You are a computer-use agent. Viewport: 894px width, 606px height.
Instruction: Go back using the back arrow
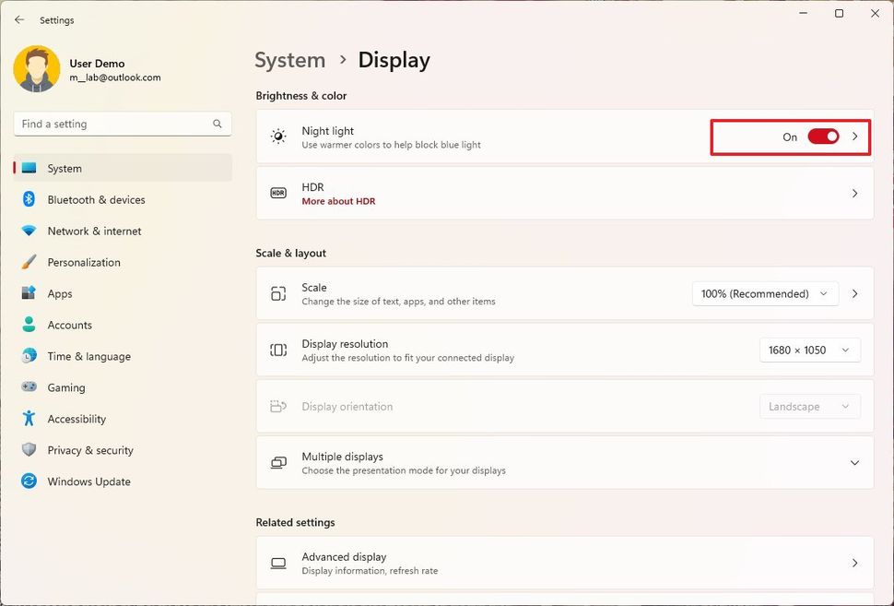pos(19,19)
